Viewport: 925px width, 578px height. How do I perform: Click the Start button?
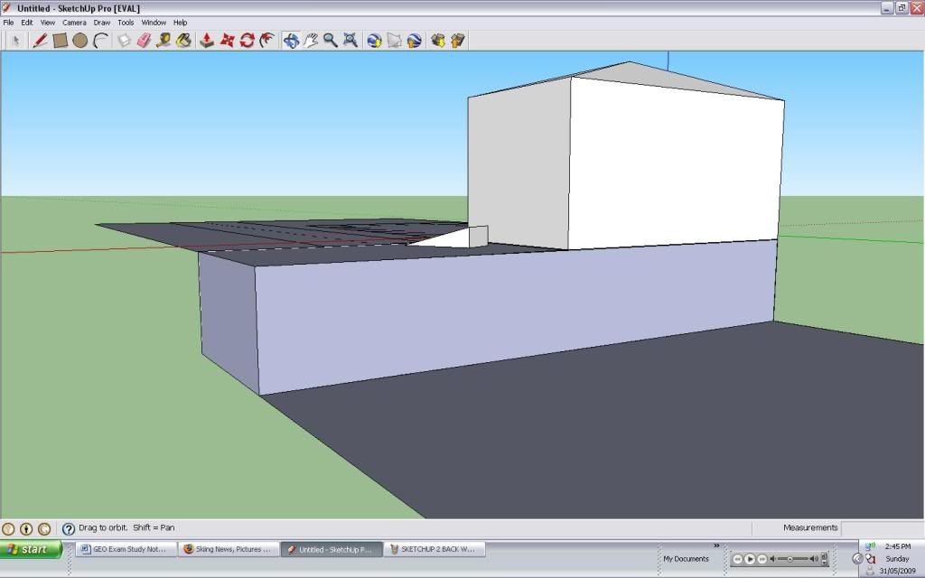pos(30,548)
